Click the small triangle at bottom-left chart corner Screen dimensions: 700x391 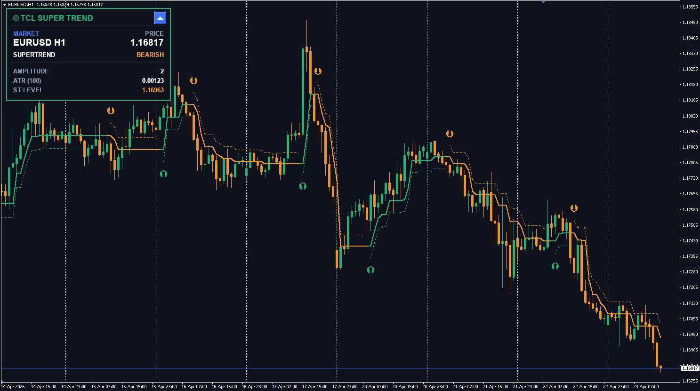[x=3, y=380]
